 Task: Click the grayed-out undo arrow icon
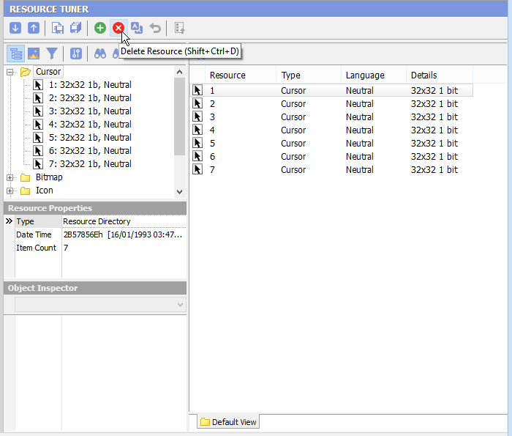[x=155, y=28]
